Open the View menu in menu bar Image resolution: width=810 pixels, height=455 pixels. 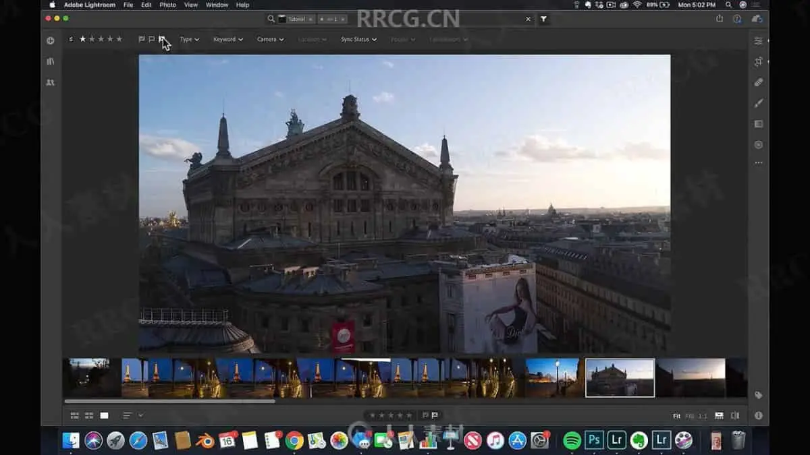(191, 5)
